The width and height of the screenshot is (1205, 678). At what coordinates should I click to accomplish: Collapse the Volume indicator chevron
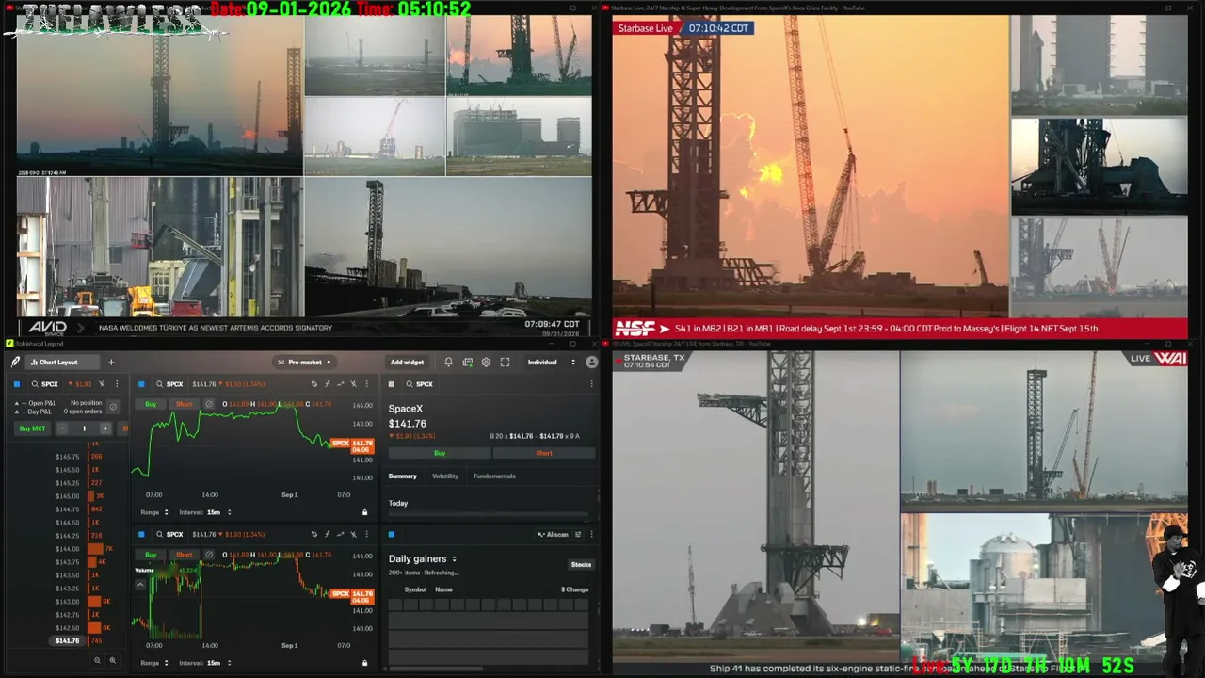[140, 584]
